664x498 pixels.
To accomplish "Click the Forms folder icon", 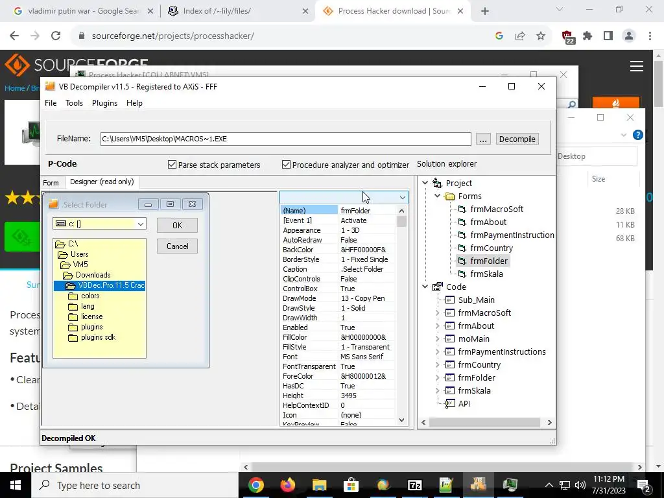I will coord(449,196).
